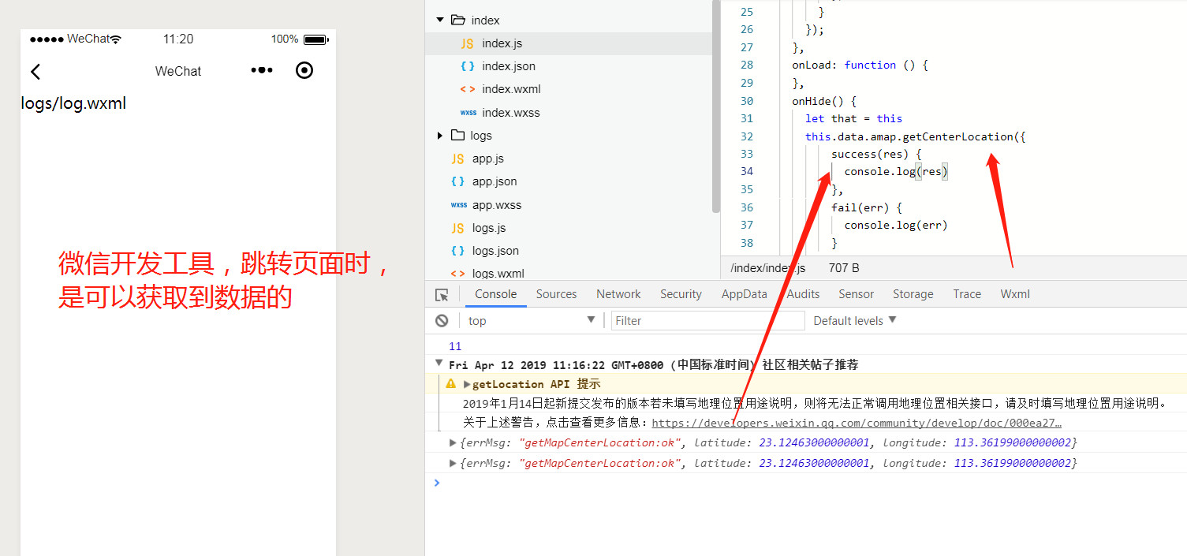Click the yellow warning icon on getLocation message
The width and height of the screenshot is (1187, 556).
coord(450,384)
